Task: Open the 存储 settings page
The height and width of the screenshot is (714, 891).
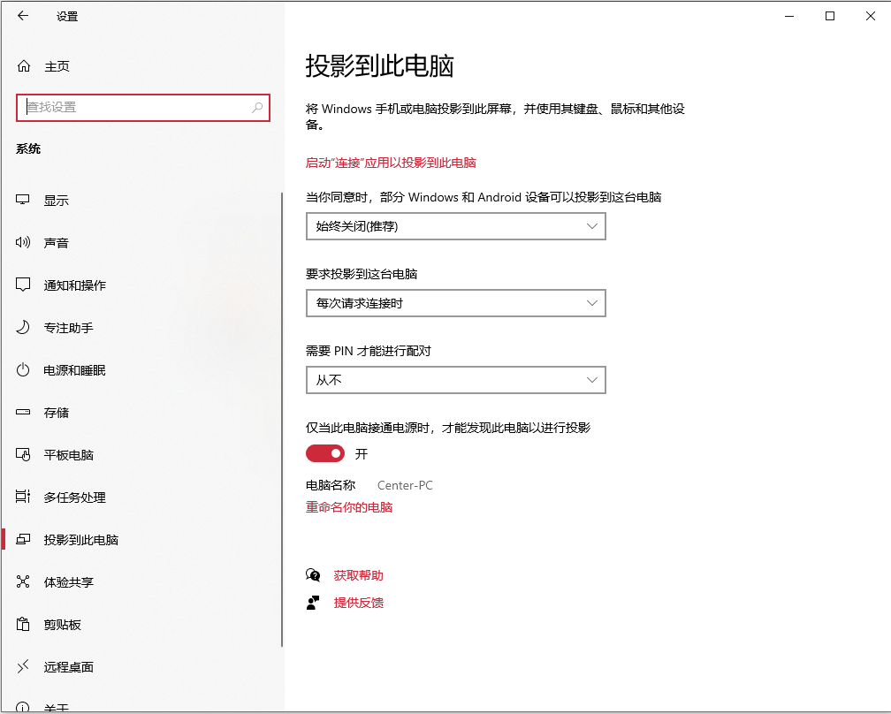Action: [57, 413]
